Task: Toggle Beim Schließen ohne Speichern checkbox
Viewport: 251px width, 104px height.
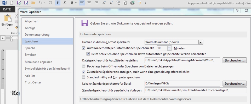Action: (x=88, y=54)
